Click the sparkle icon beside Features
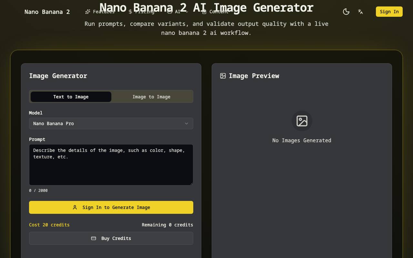This screenshot has height=258, width=413. click(88, 12)
